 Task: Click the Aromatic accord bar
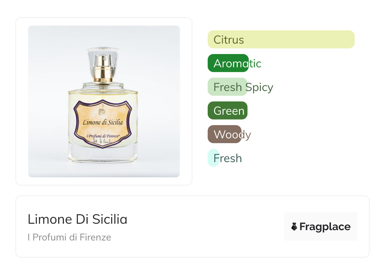(x=228, y=63)
